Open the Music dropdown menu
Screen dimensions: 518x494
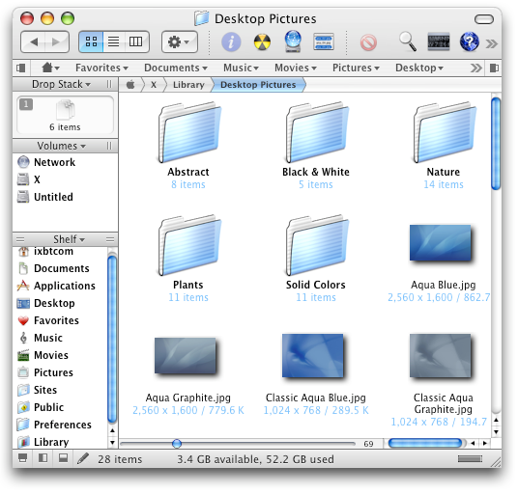coord(241,68)
